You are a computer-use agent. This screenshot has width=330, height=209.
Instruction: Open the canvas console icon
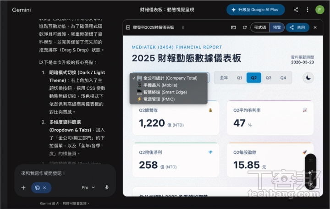coord(233,27)
